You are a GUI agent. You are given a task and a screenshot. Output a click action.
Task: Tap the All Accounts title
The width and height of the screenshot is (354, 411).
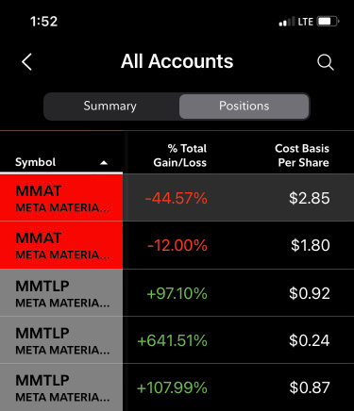tap(177, 61)
